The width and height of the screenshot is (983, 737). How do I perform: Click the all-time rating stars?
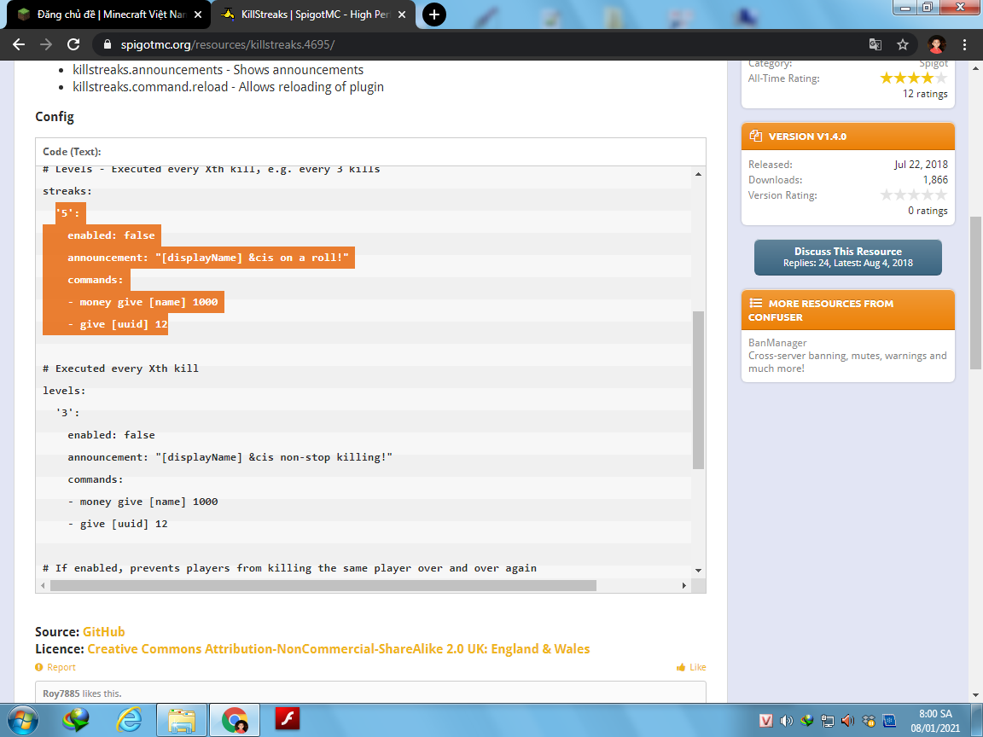913,78
